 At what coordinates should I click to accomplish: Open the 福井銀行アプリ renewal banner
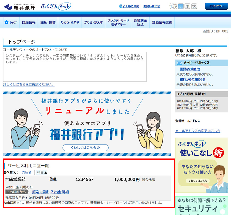(x=87, y=124)
